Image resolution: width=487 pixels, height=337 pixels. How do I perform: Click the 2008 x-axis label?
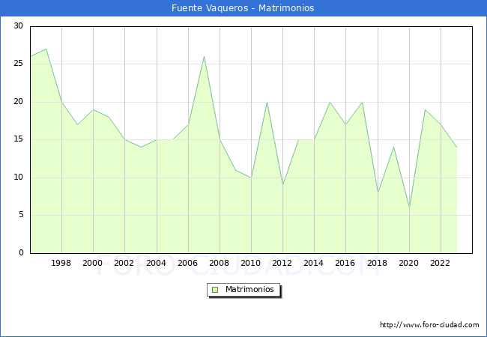(220, 264)
